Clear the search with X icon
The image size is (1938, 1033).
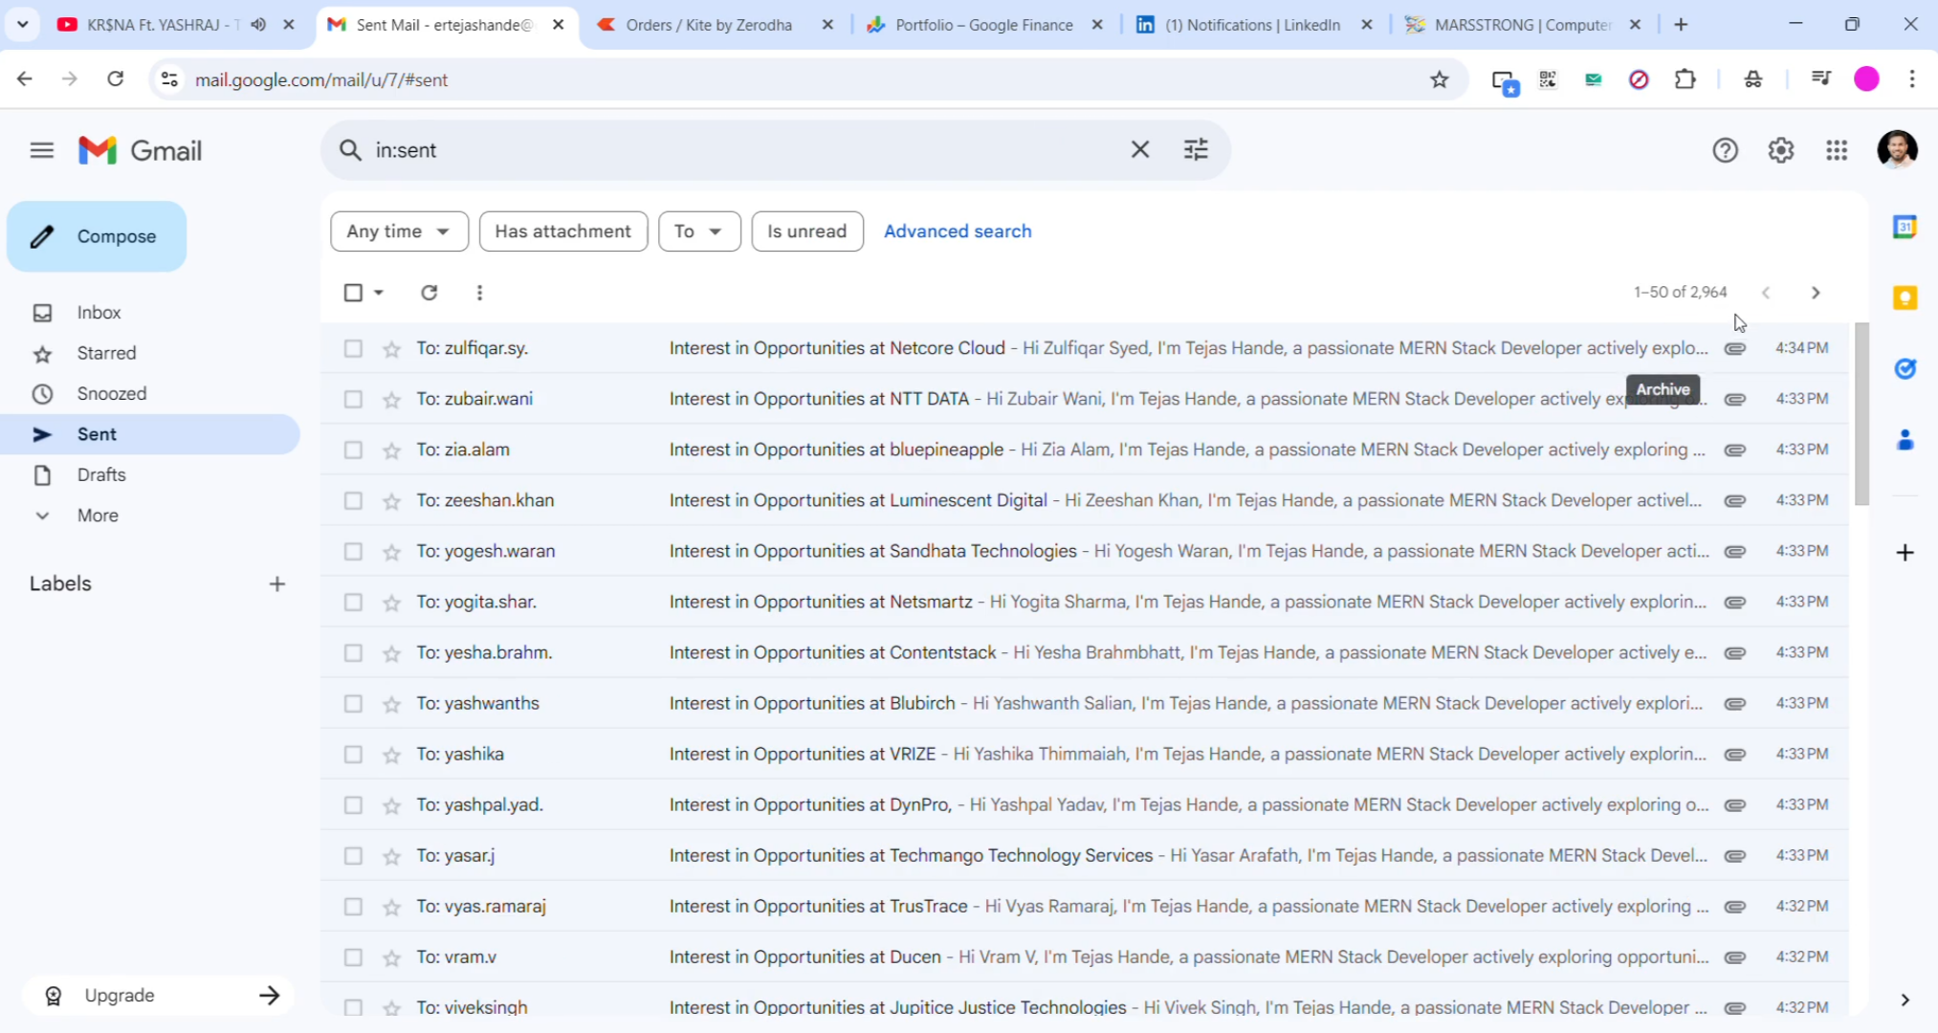point(1139,149)
